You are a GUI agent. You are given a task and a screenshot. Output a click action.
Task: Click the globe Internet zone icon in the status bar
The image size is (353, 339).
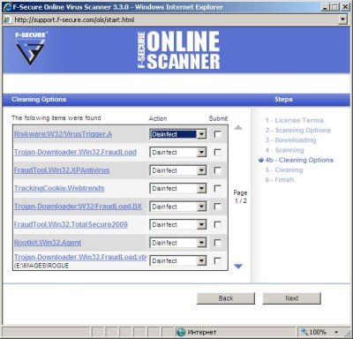181,332
